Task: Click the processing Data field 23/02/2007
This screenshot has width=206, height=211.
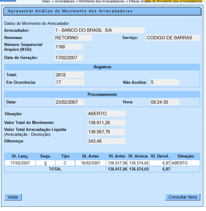Action: pos(69,102)
